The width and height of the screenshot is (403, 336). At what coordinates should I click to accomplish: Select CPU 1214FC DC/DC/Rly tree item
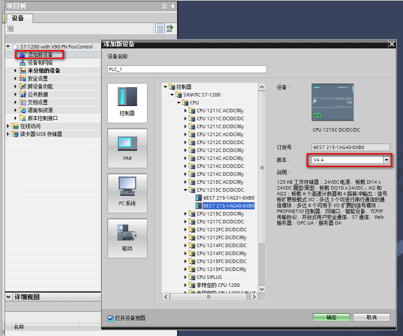(221, 253)
